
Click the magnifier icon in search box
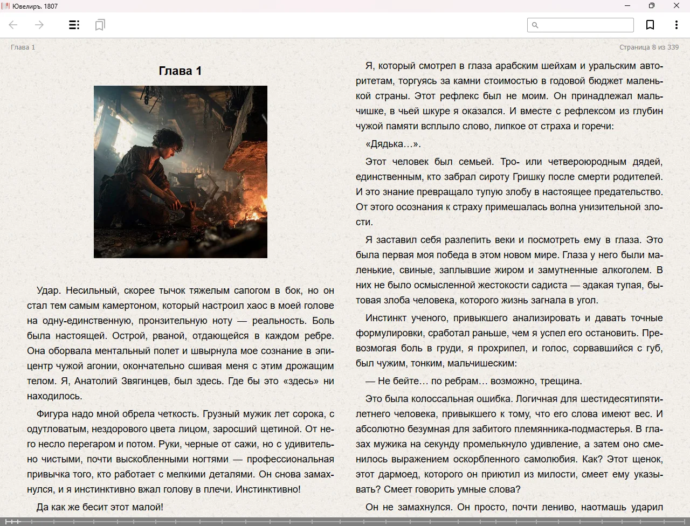pos(535,25)
